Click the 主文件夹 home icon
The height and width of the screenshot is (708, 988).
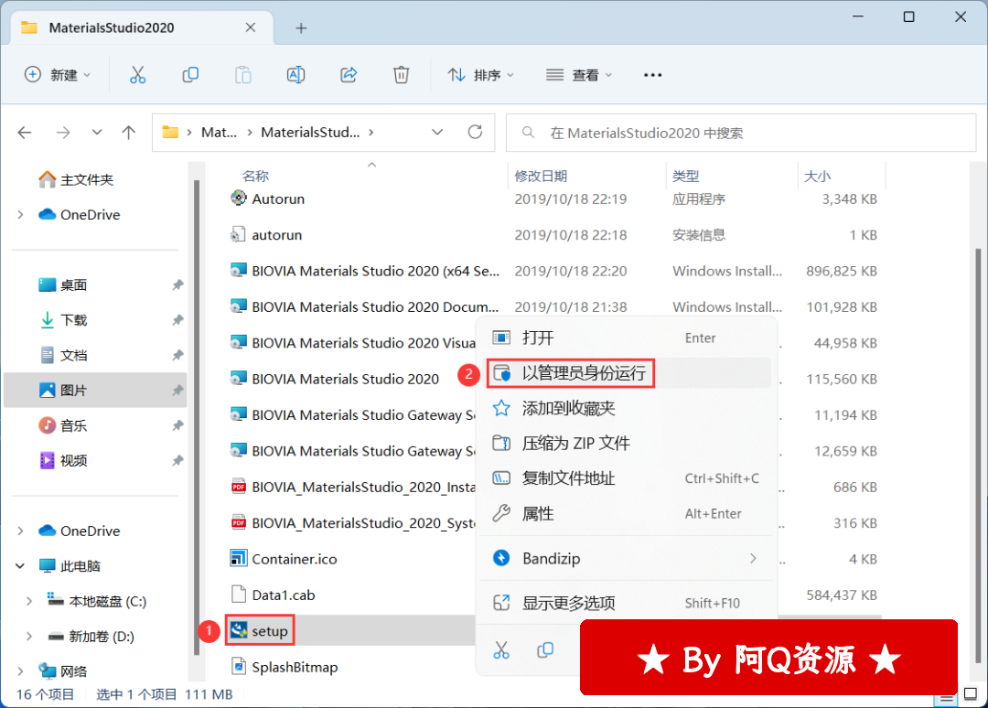tap(48, 179)
